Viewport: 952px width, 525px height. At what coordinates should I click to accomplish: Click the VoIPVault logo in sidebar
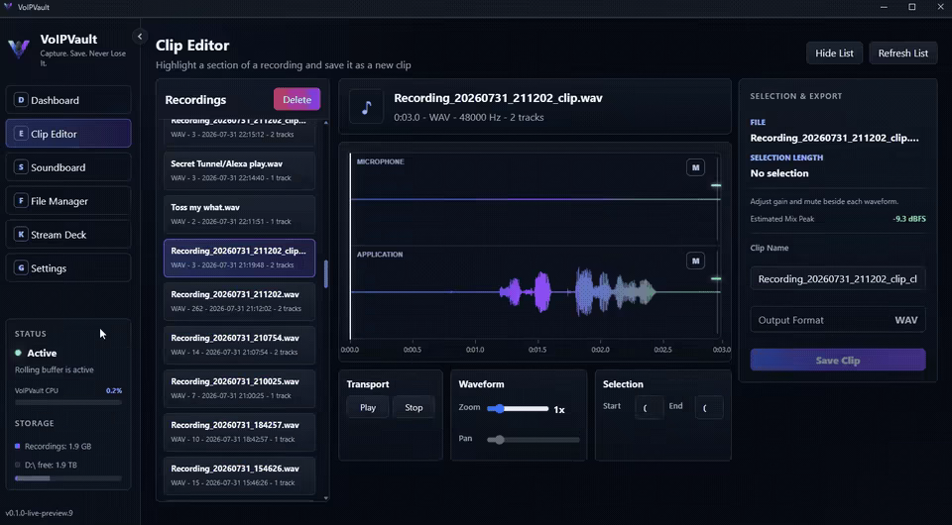pos(19,49)
